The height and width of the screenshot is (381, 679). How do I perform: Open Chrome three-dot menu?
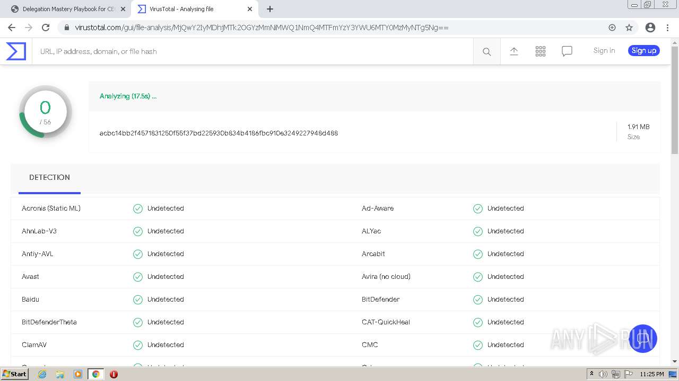[x=667, y=28]
